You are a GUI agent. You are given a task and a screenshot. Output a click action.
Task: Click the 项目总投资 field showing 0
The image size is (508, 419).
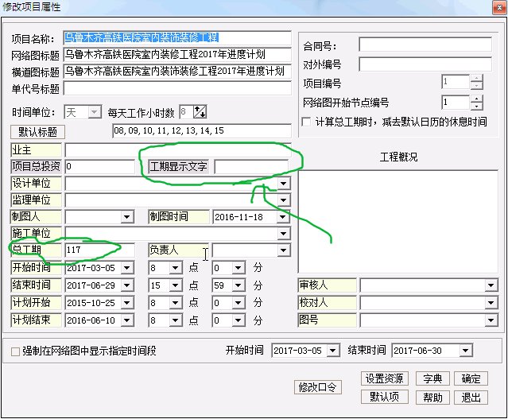point(100,166)
